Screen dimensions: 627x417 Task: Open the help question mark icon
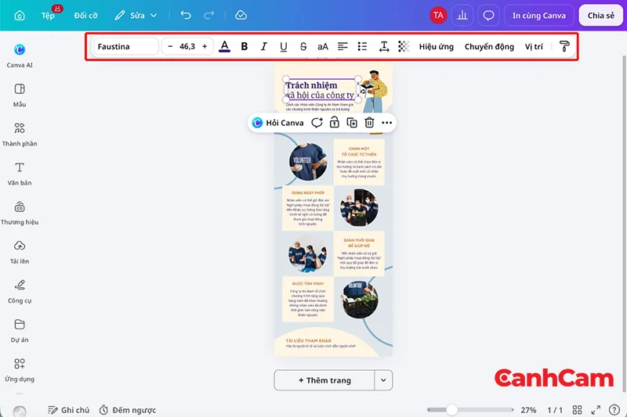pos(614,410)
